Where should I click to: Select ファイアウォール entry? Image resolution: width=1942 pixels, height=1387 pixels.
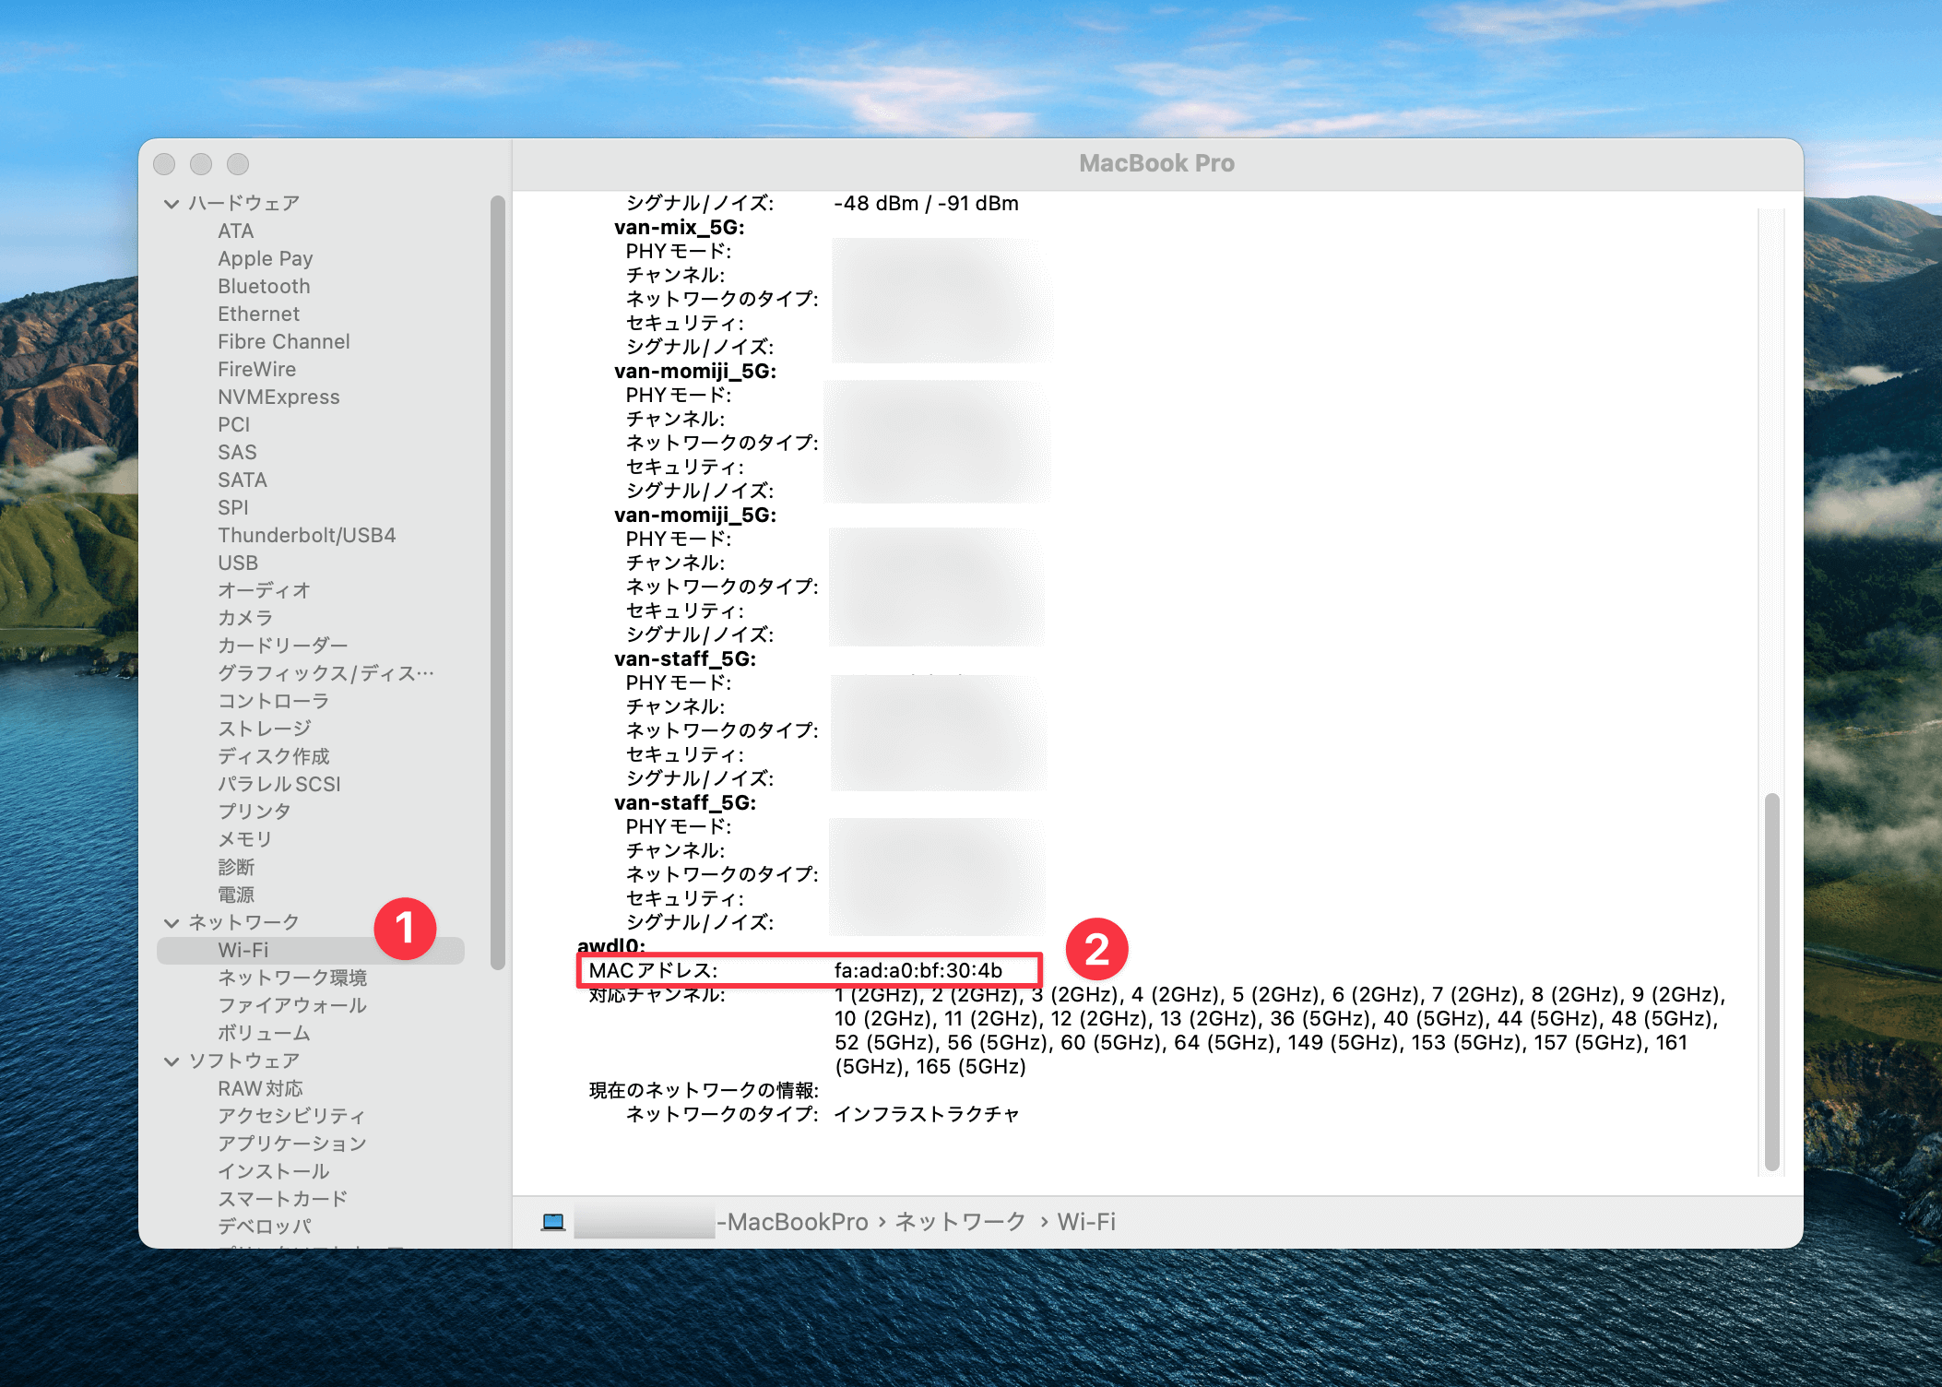pos(292,1006)
